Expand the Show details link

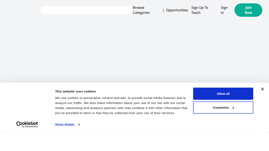coord(65,125)
